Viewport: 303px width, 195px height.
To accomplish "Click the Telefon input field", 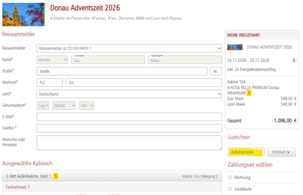I will coord(129,128).
